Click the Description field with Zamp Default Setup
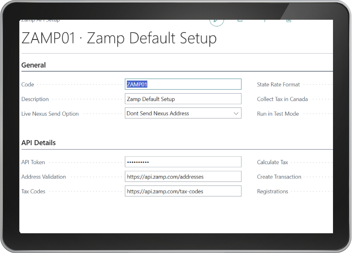 [x=183, y=99]
